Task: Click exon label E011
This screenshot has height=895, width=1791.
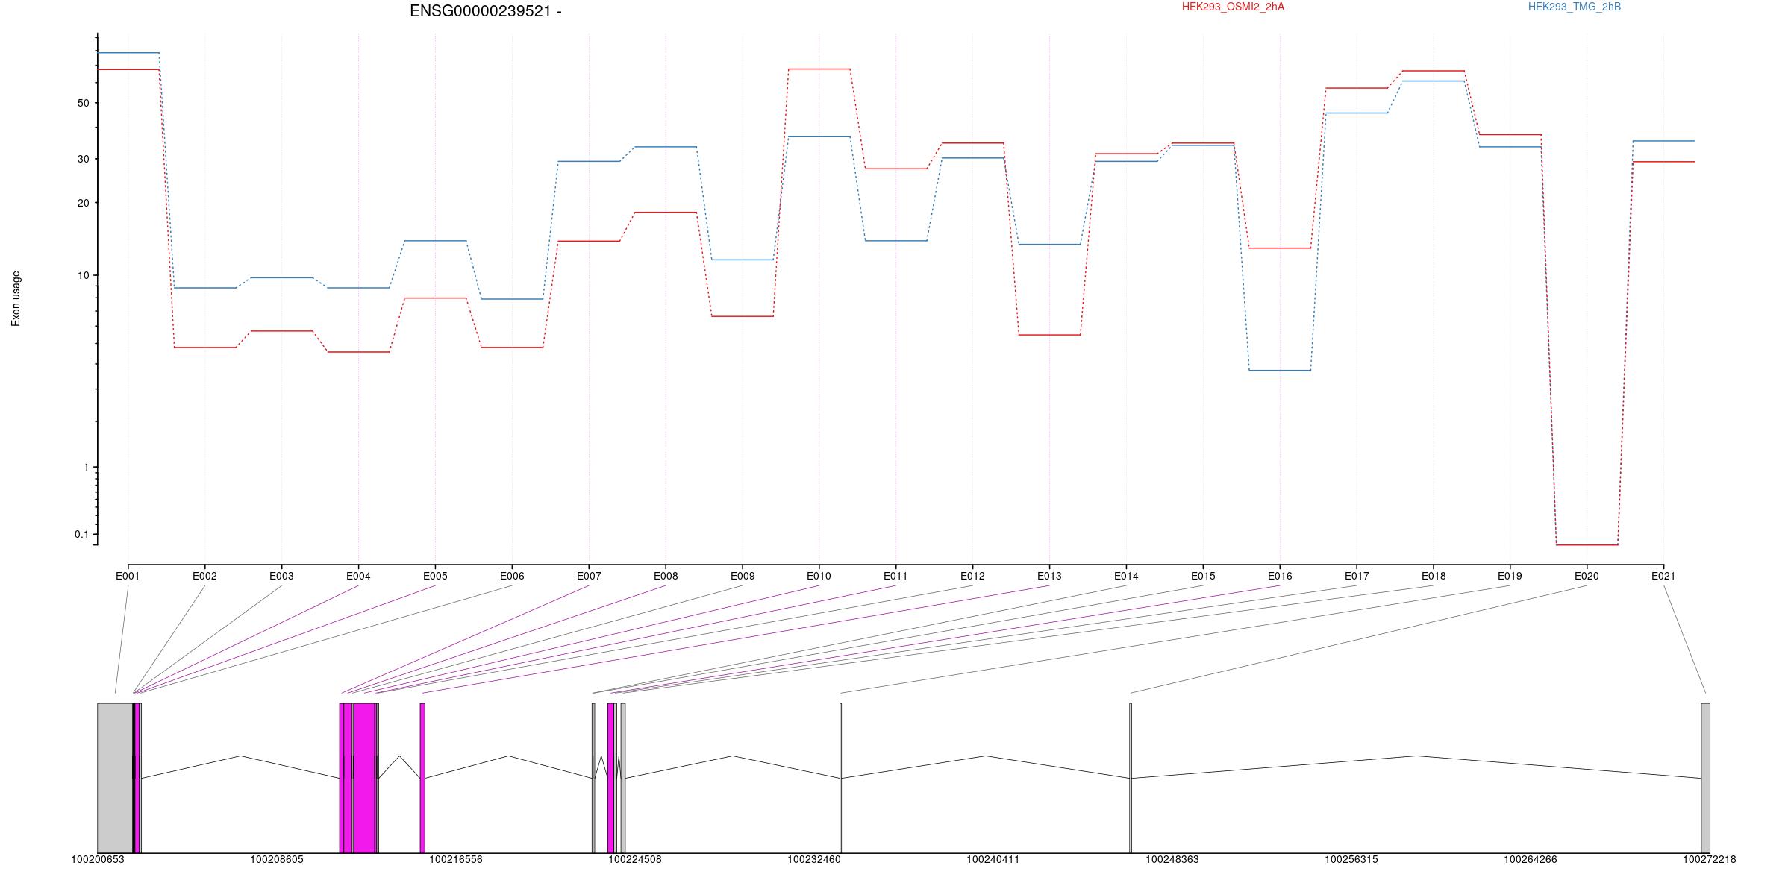Action: (895, 576)
